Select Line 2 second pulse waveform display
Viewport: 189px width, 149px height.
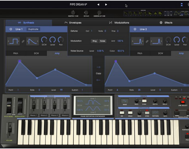(156, 41)
